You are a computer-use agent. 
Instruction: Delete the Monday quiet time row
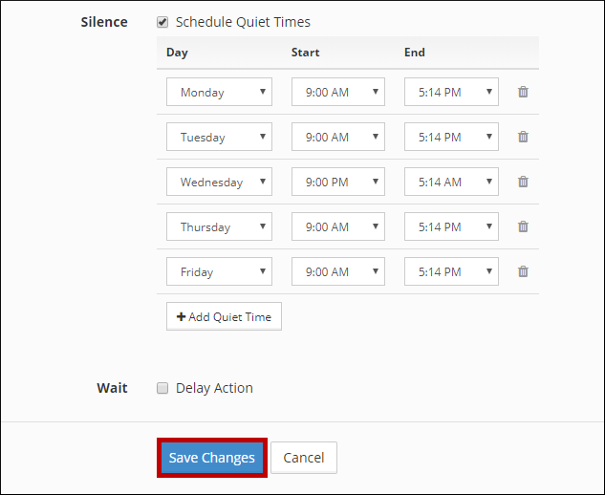[x=523, y=92]
